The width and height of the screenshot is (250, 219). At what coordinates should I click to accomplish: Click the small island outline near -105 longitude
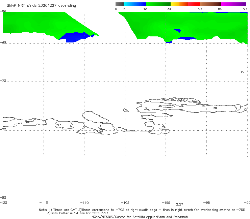point(126,110)
